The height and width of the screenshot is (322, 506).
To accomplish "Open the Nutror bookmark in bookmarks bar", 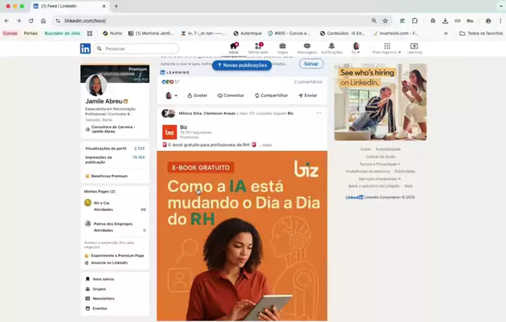I will pos(112,33).
